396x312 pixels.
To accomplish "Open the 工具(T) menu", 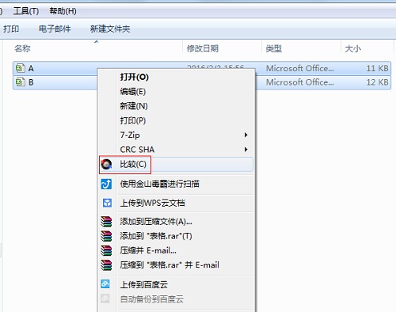I will pos(26,11).
